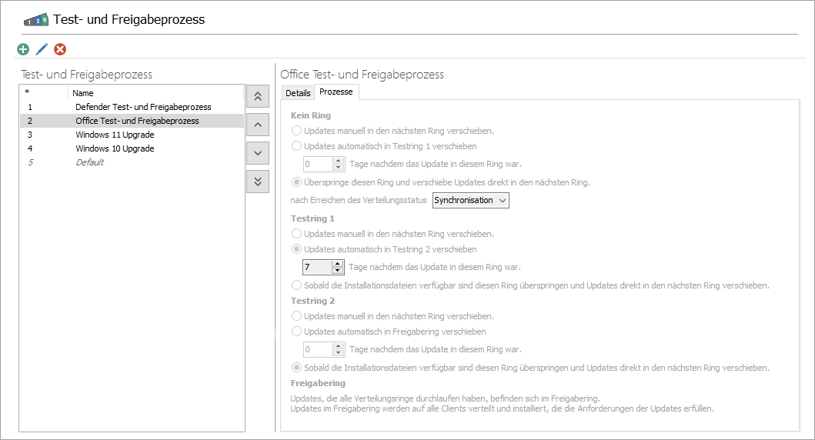Increase the Testring 1 days value
This screenshot has width=815, height=440.
coord(337,263)
